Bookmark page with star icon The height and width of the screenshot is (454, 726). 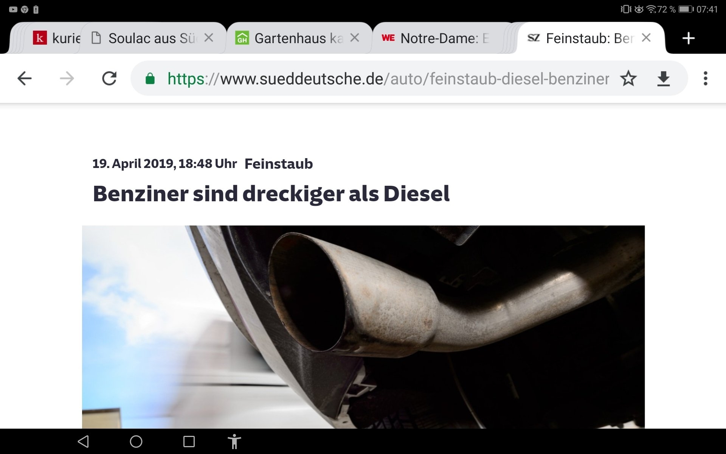pyautogui.click(x=628, y=79)
